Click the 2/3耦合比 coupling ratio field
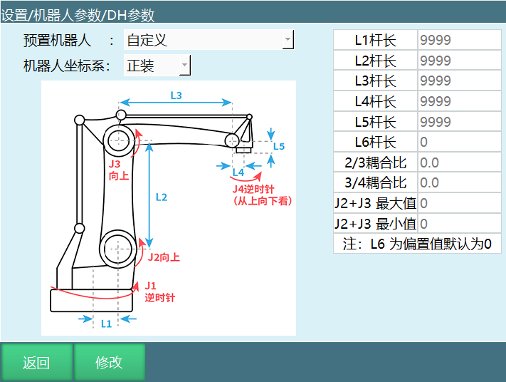 (458, 162)
